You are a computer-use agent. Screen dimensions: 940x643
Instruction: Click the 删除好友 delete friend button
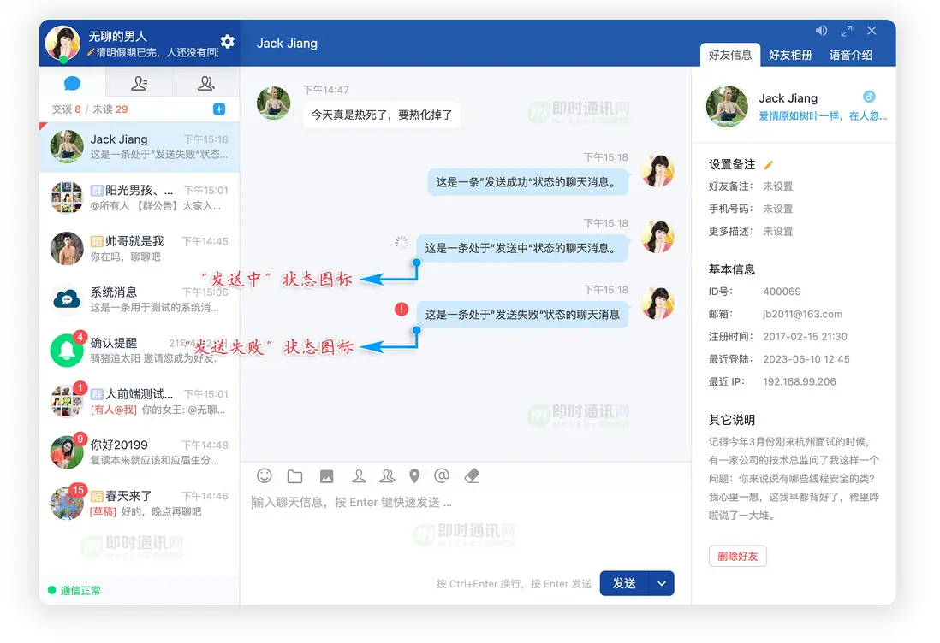[737, 556]
